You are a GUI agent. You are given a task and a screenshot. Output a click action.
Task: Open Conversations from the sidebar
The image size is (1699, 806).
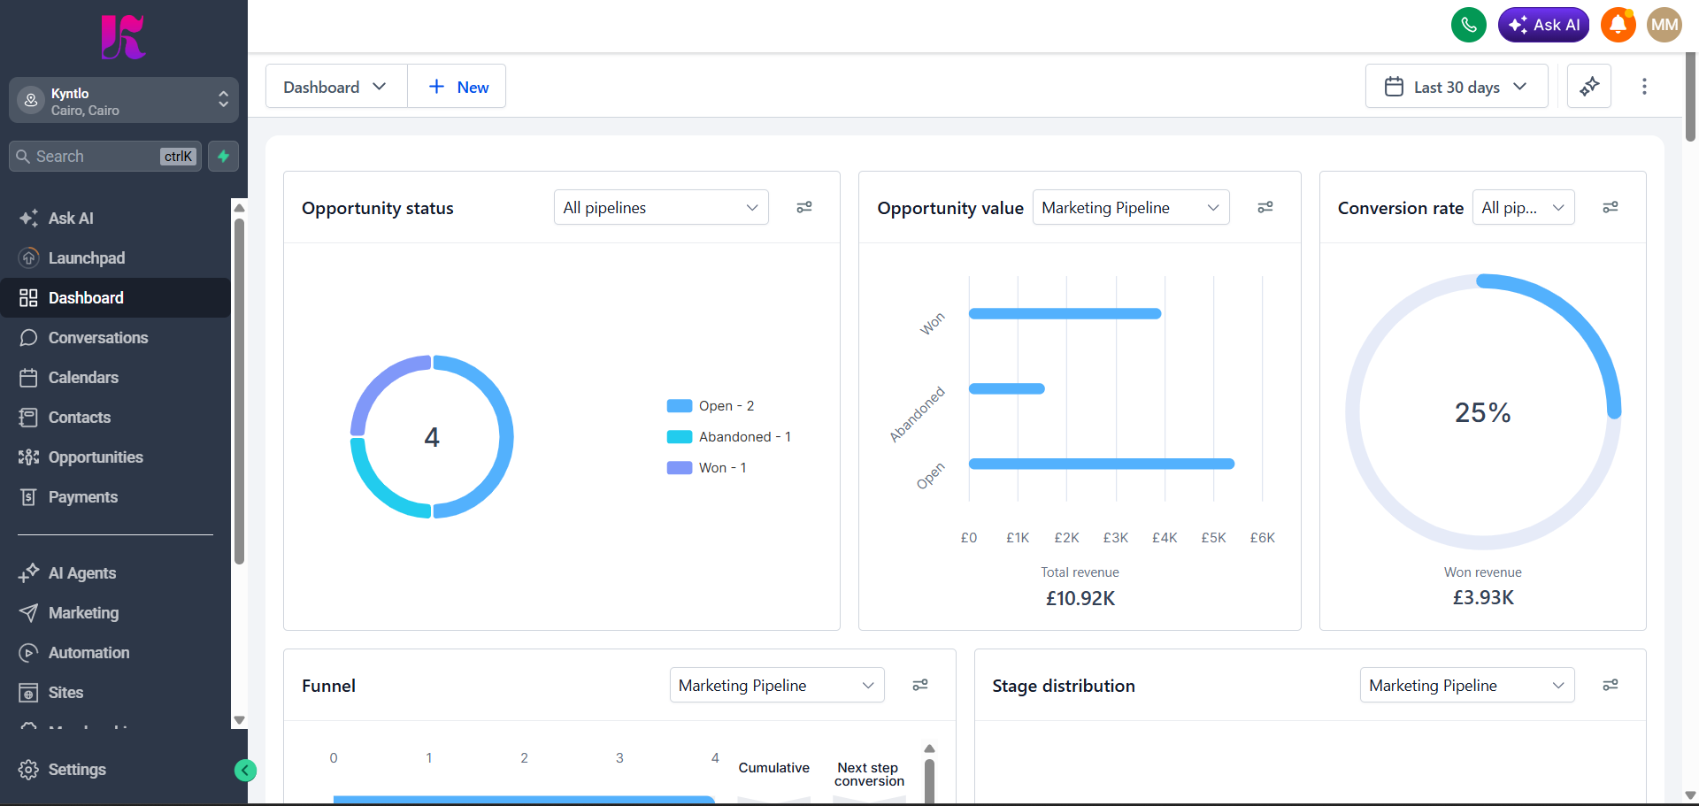[115, 337]
